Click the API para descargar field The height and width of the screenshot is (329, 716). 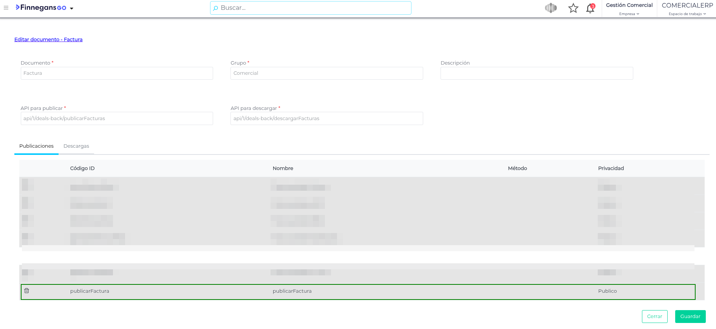(326, 119)
